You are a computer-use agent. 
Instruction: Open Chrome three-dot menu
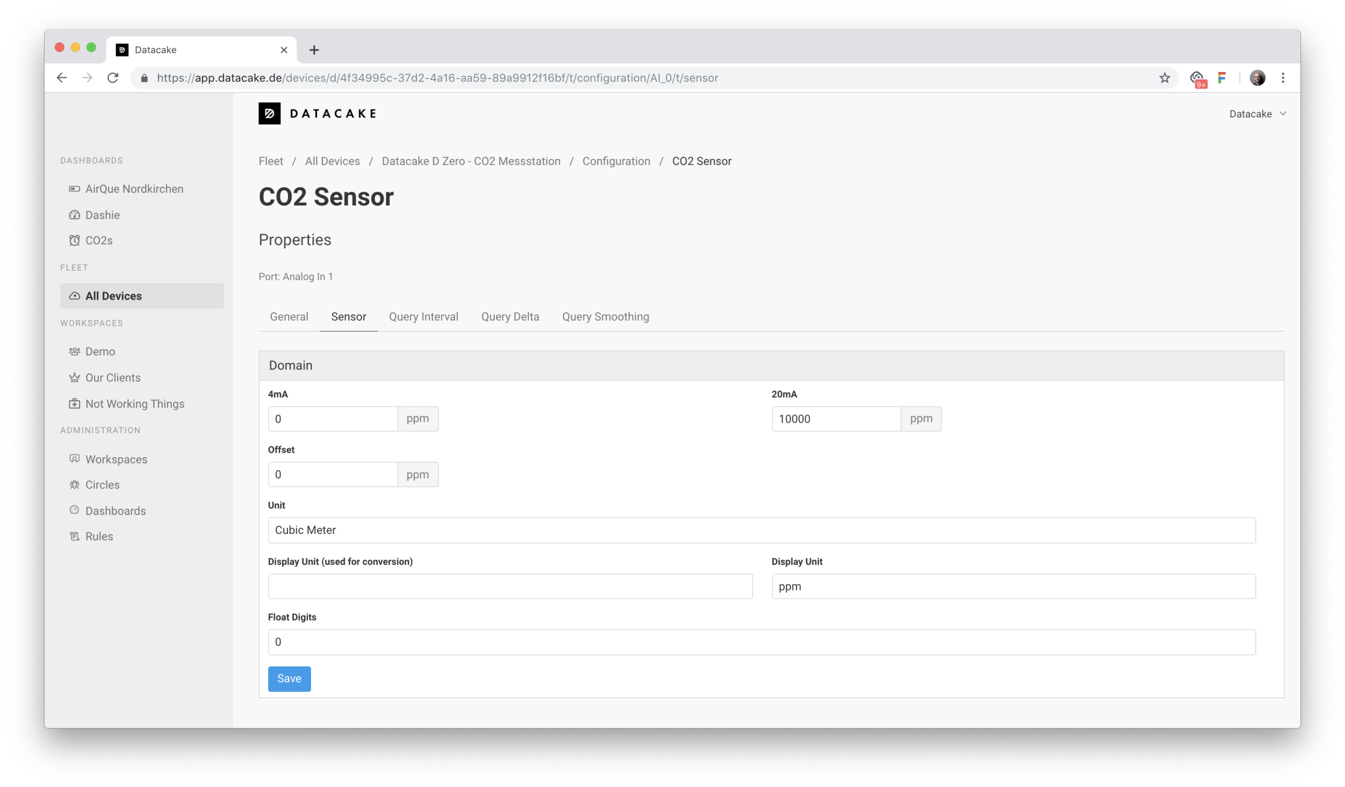coord(1283,78)
